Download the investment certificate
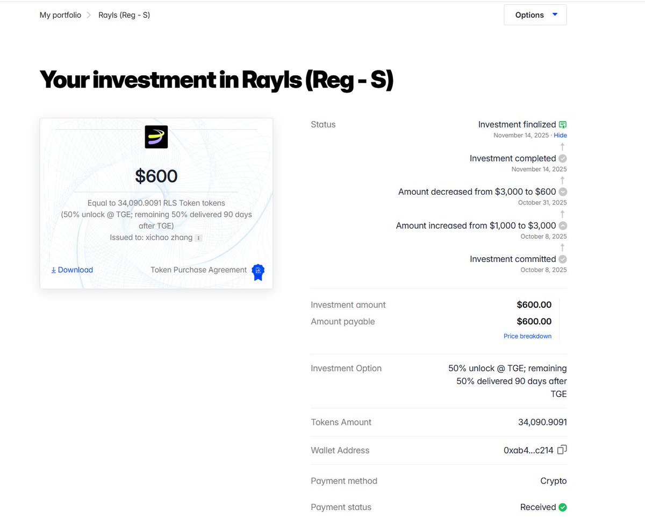This screenshot has width=645, height=532. pos(72,270)
